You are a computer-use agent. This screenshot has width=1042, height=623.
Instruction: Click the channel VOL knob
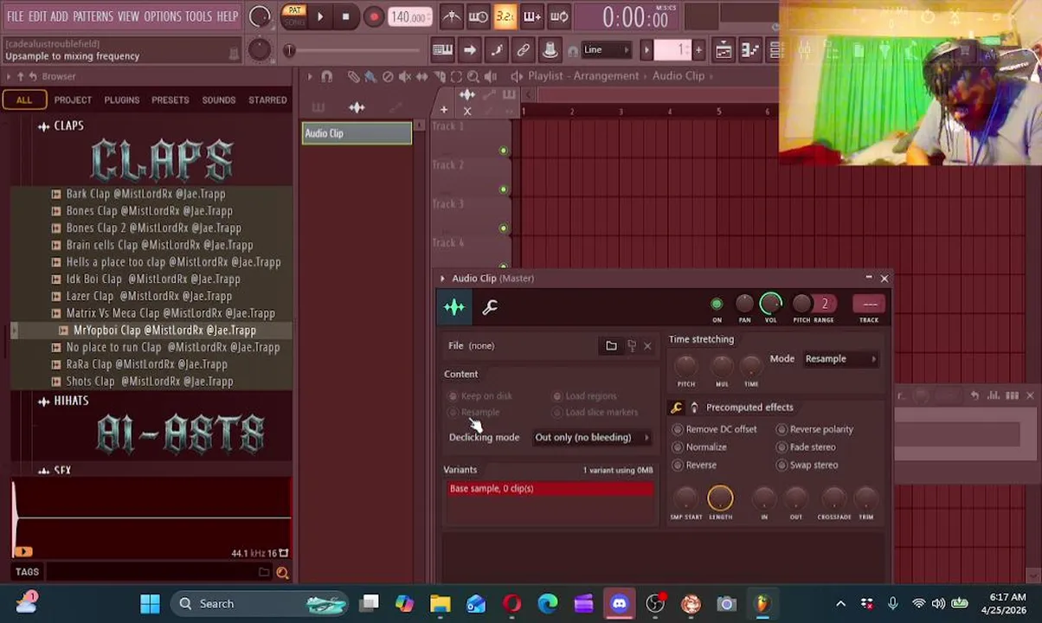click(770, 304)
